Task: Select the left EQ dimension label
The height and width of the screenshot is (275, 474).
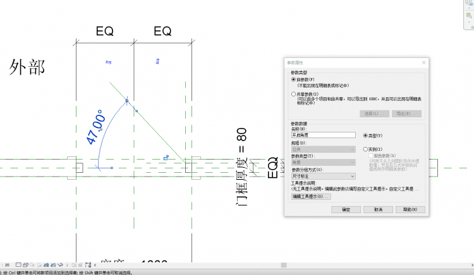Action: click(104, 31)
